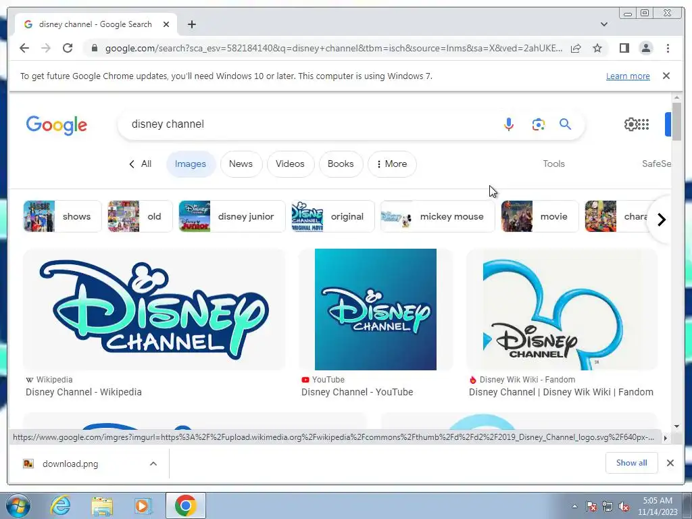Select the Images tab
This screenshot has height=519, width=692.
click(x=191, y=164)
